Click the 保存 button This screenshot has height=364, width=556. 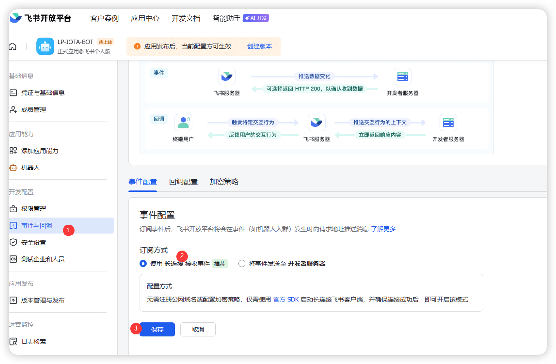(157, 329)
